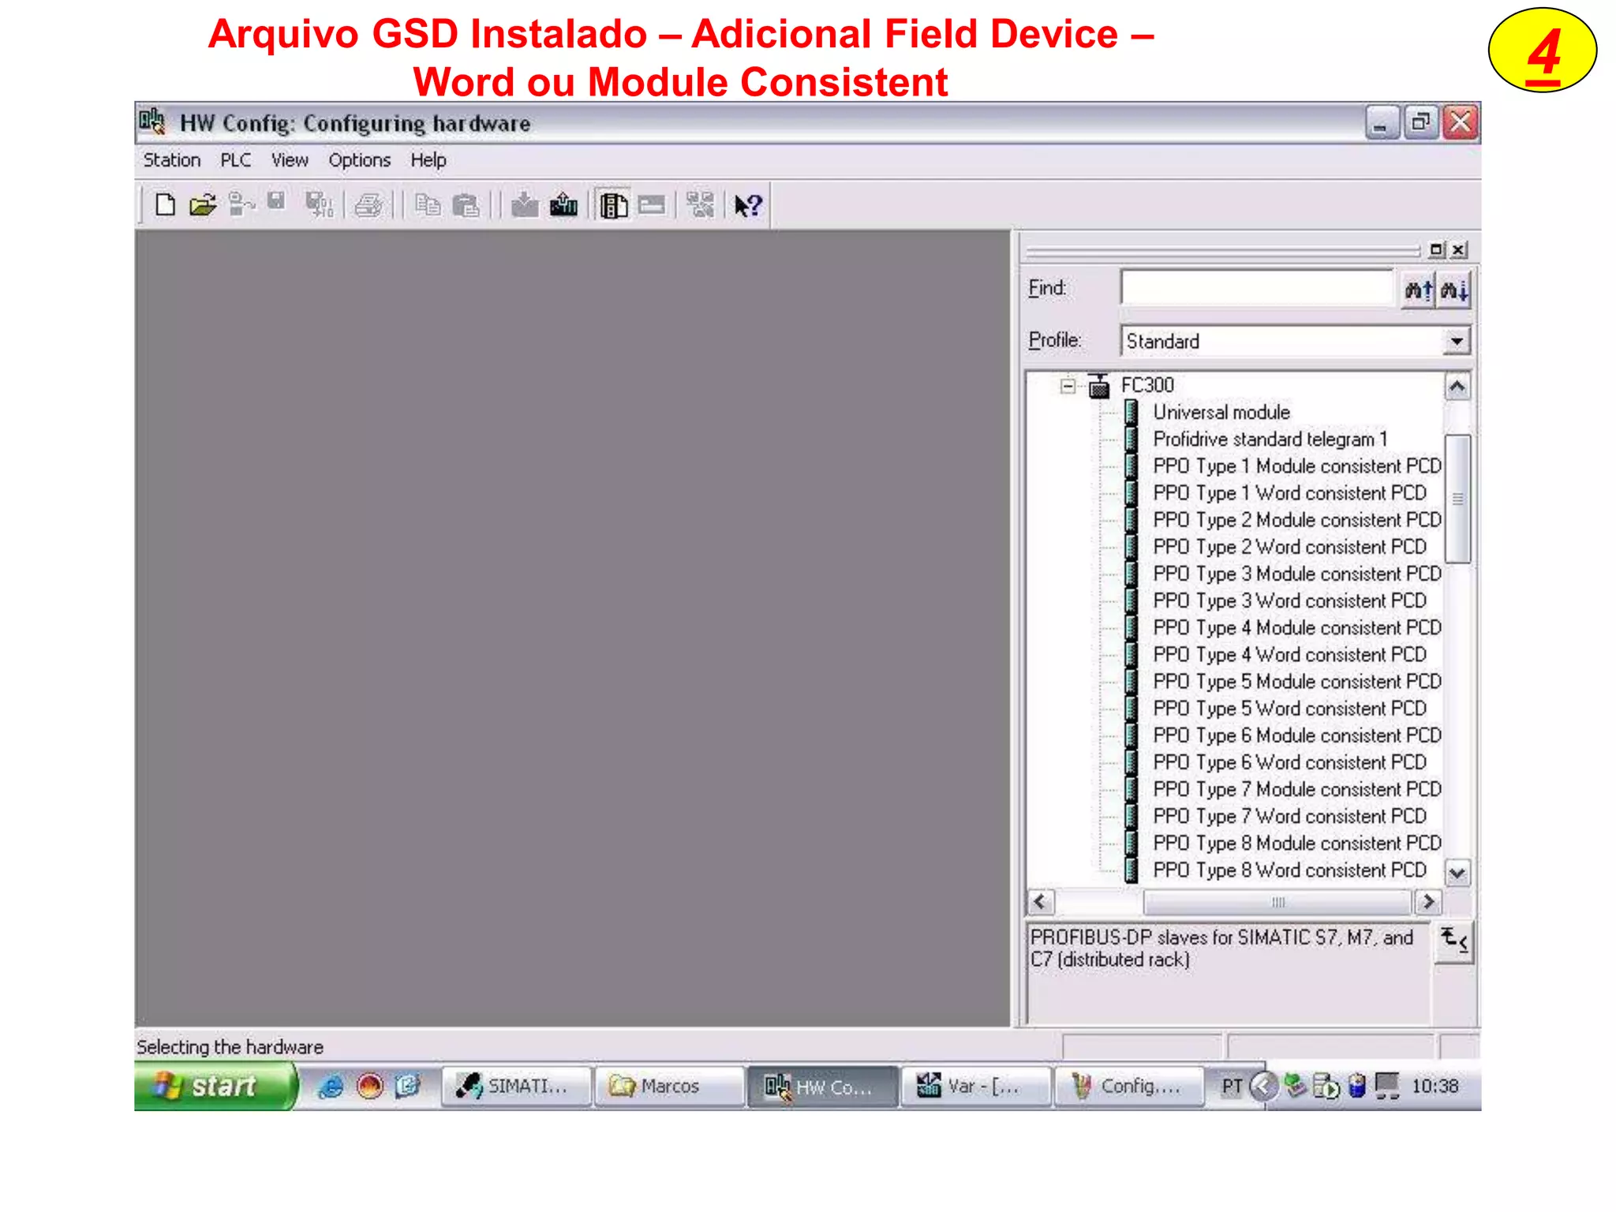Select PPO Type 6 Word consistent PCD
This screenshot has height=1212, width=1616.
point(1289,761)
